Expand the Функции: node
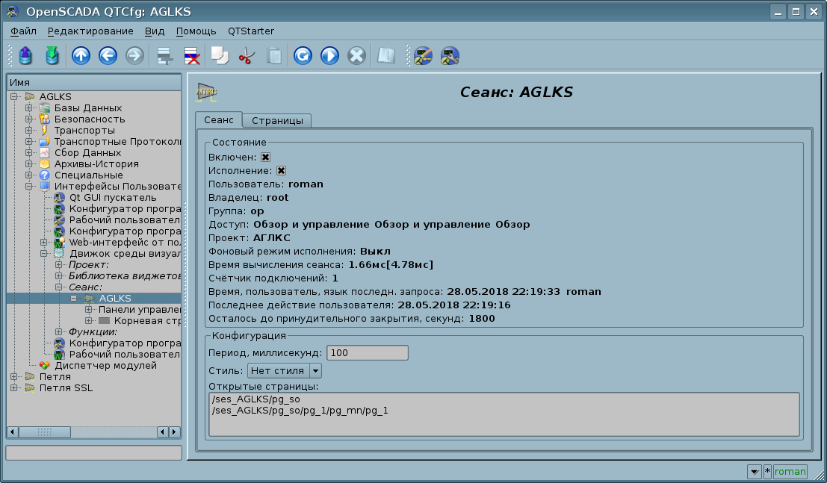Image resolution: width=827 pixels, height=483 pixels. [x=58, y=331]
